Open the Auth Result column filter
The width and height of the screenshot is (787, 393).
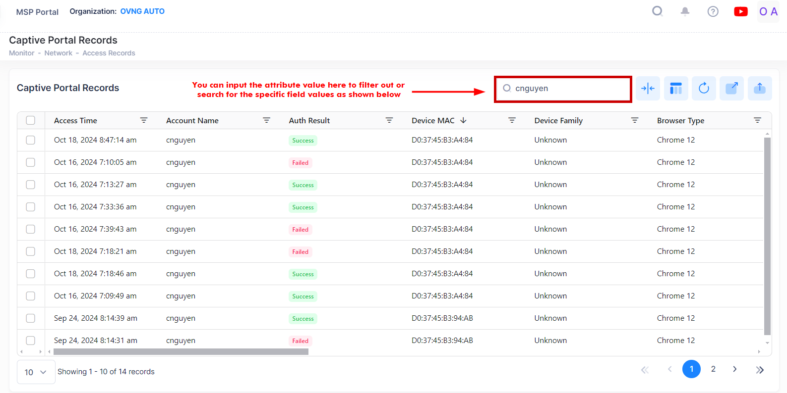click(x=389, y=120)
